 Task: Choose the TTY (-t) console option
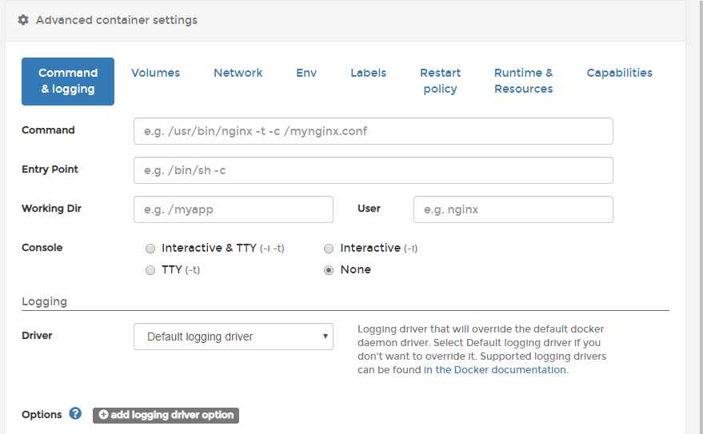150,270
